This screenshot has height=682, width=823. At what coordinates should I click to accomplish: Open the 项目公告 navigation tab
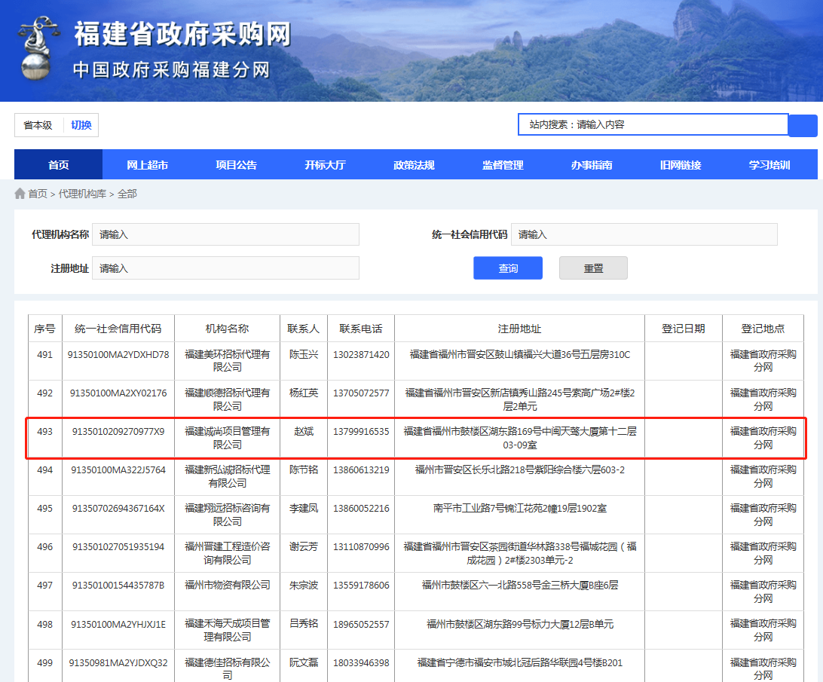coord(236,165)
